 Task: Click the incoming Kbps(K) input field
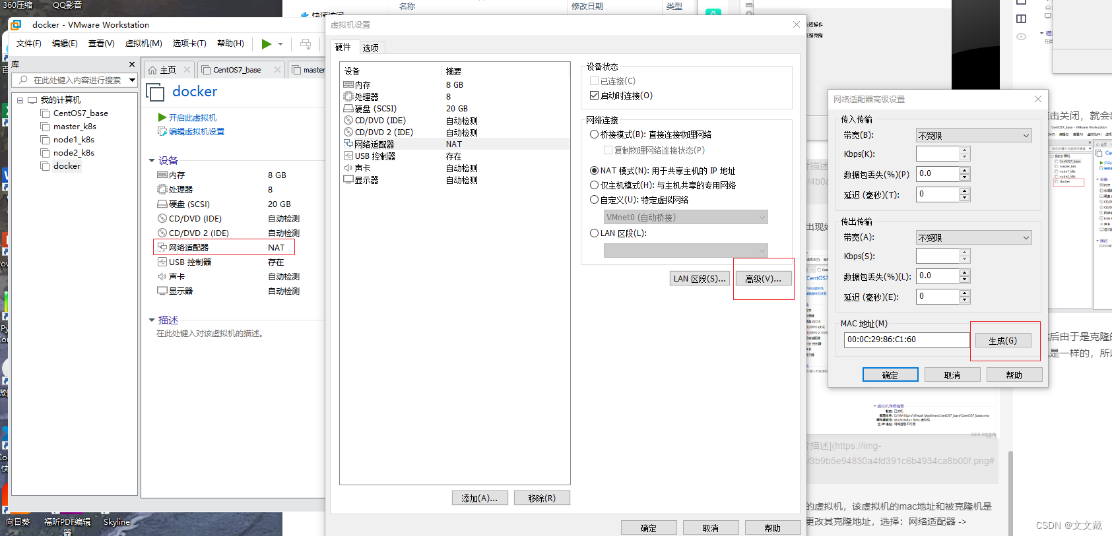pos(938,154)
